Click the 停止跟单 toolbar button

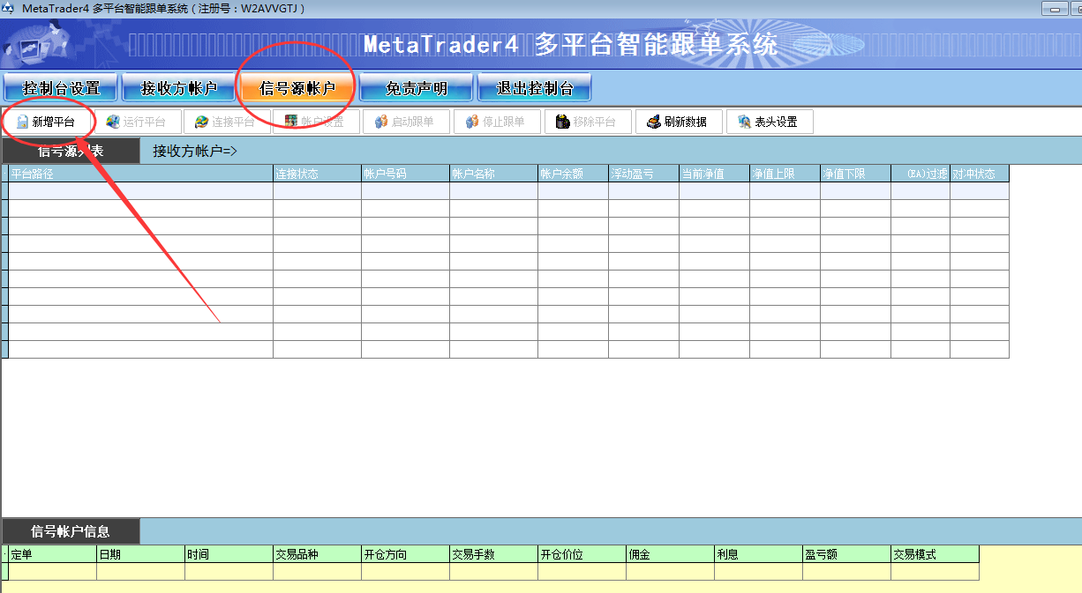pyautogui.click(x=497, y=122)
